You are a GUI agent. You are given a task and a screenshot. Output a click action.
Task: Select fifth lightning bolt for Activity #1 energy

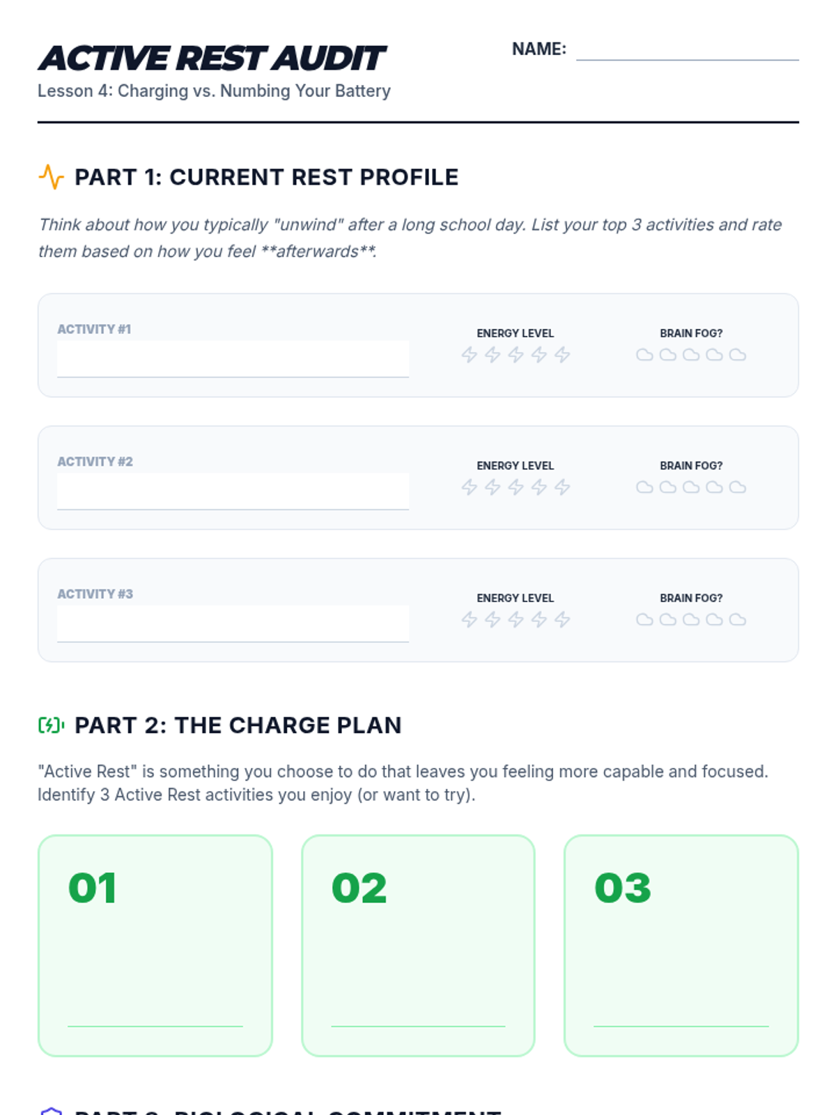coord(562,355)
